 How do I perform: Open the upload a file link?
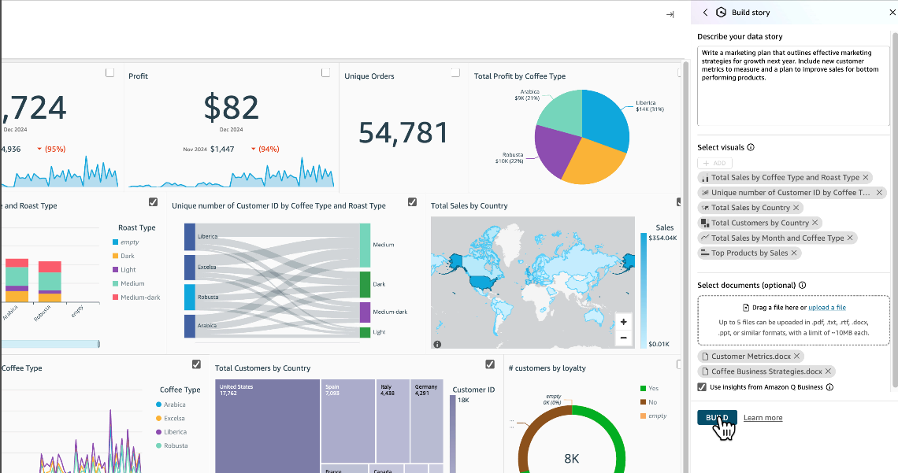pyautogui.click(x=827, y=307)
